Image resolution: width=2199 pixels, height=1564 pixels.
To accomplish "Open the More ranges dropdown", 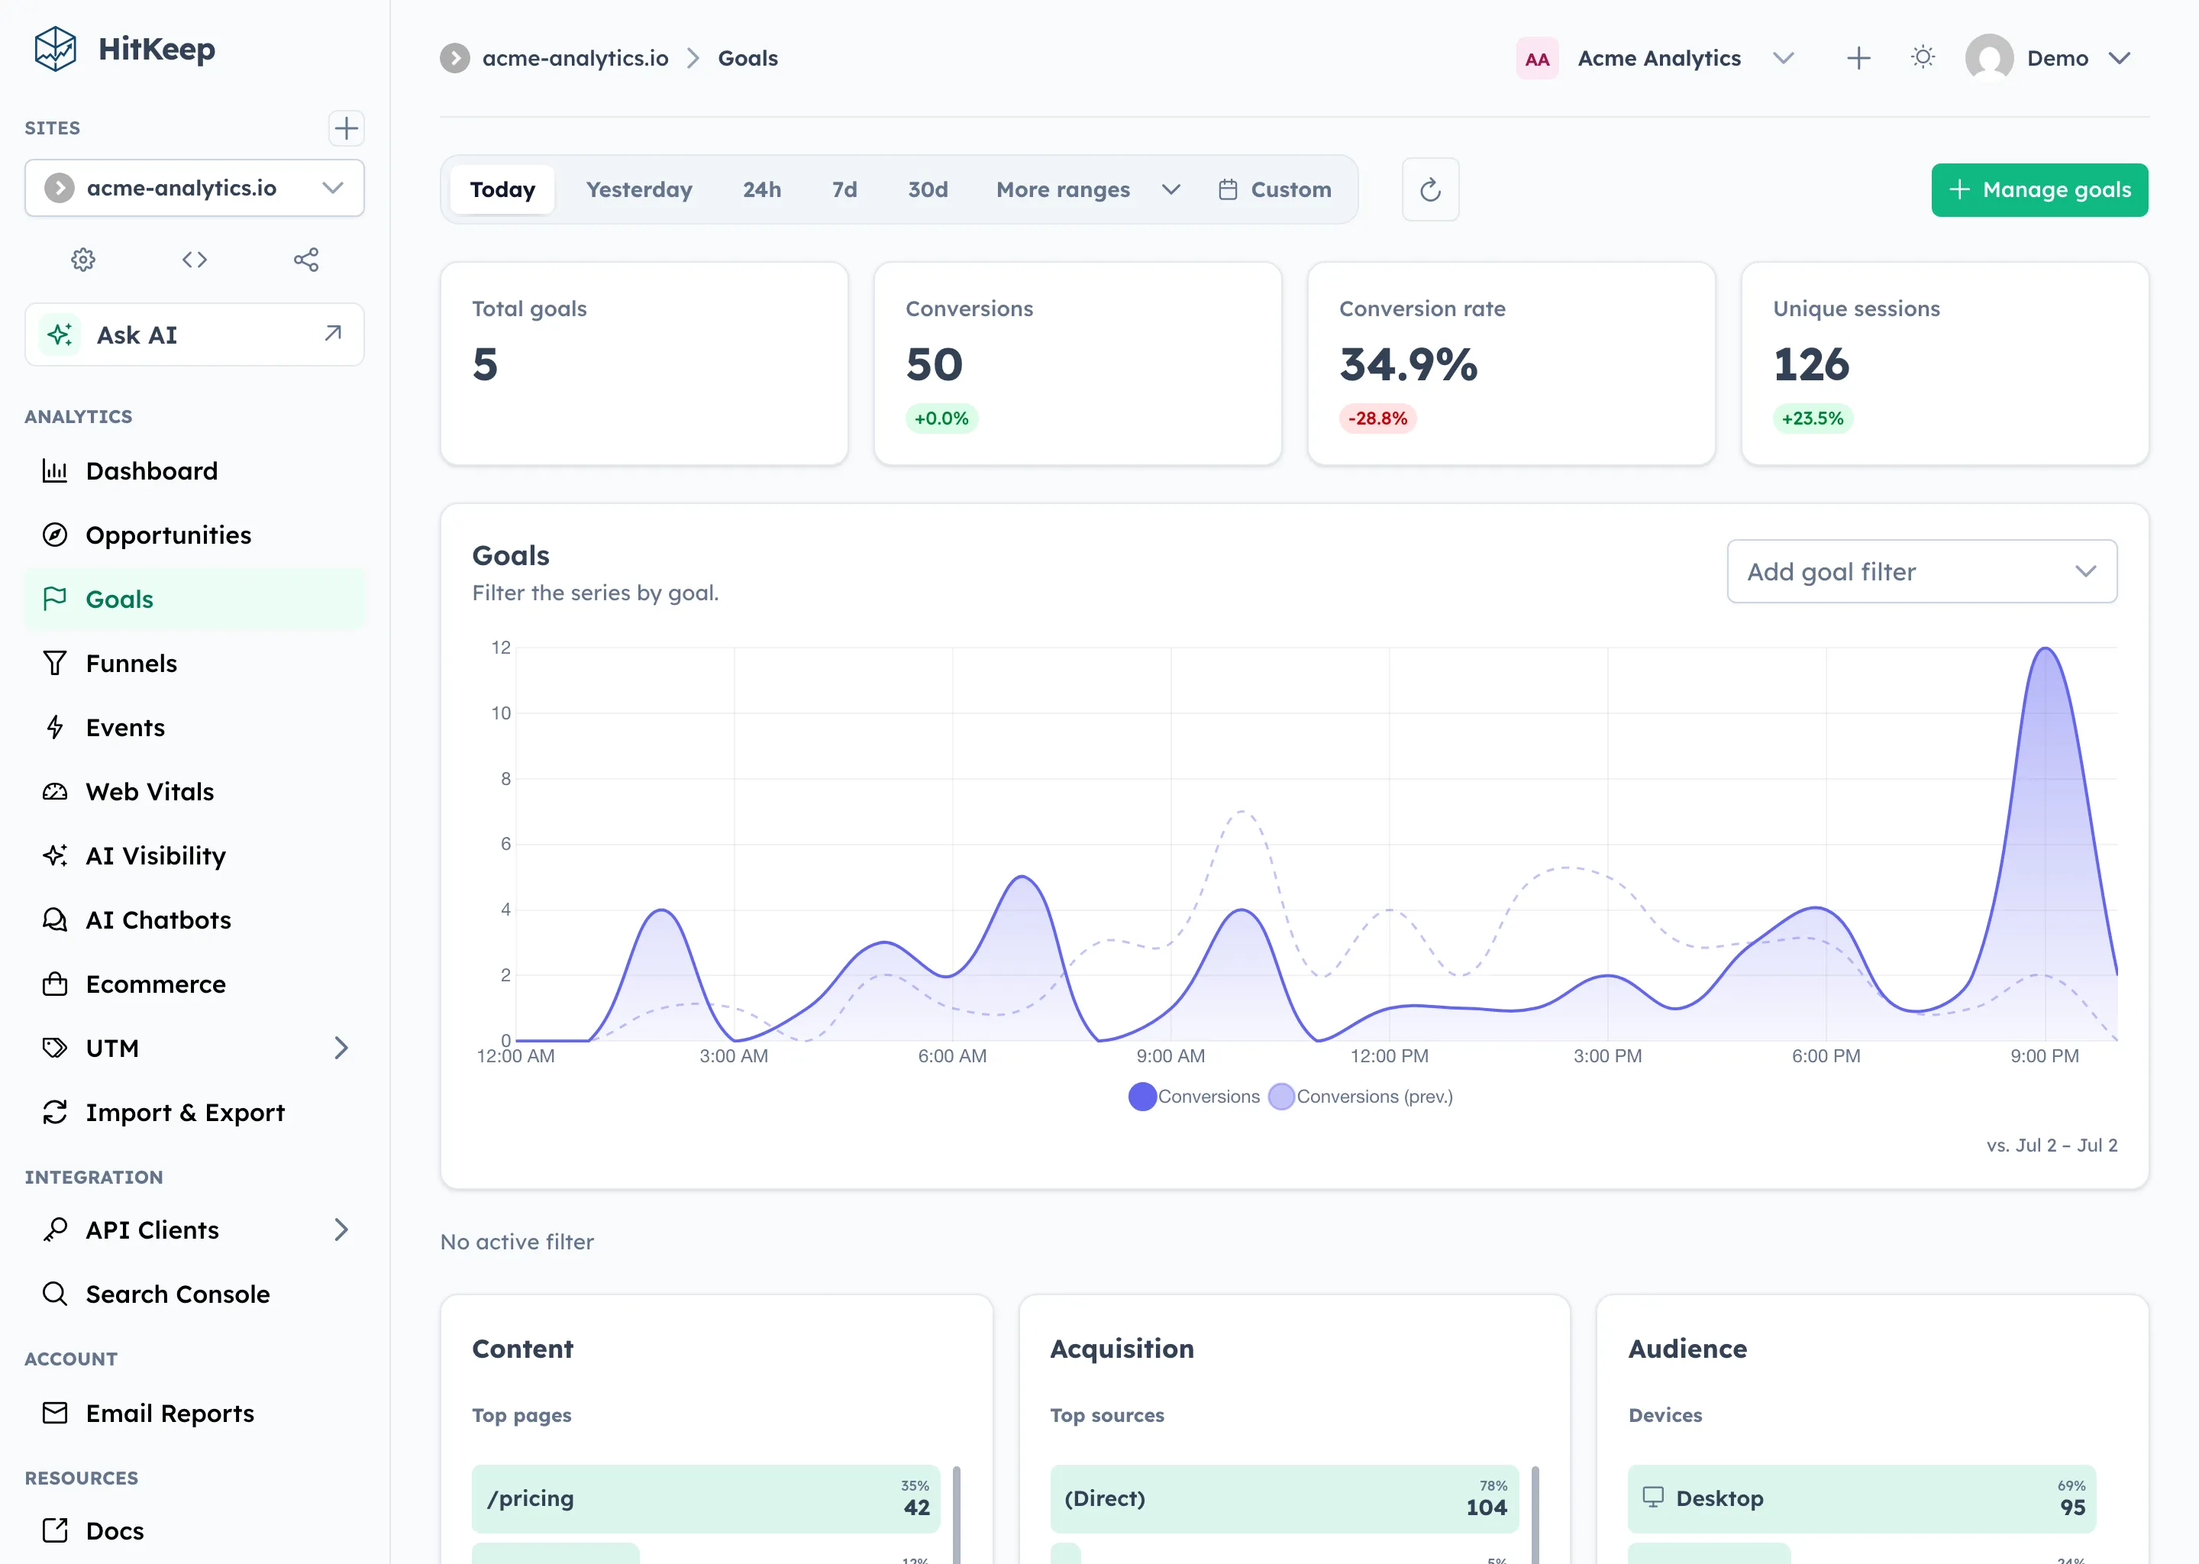I will click(1088, 189).
